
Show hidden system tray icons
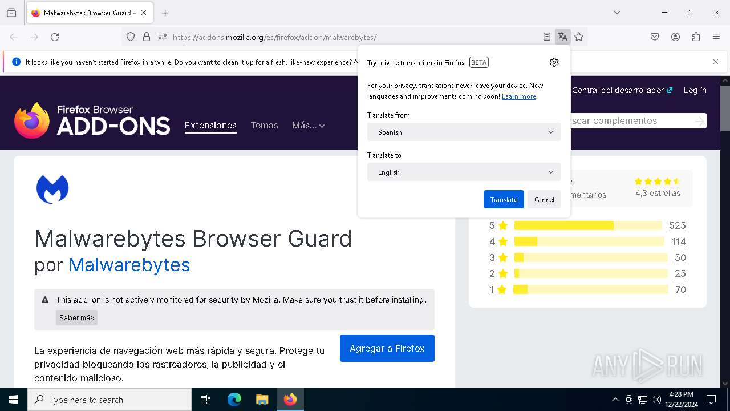point(615,400)
